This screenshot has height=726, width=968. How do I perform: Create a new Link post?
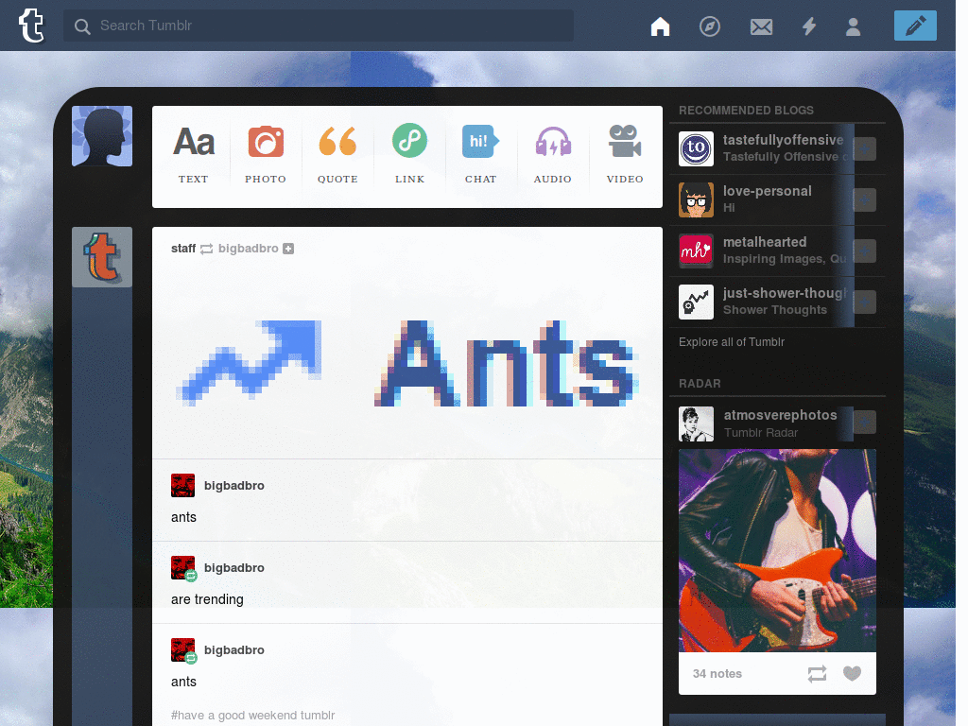click(410, 155)
